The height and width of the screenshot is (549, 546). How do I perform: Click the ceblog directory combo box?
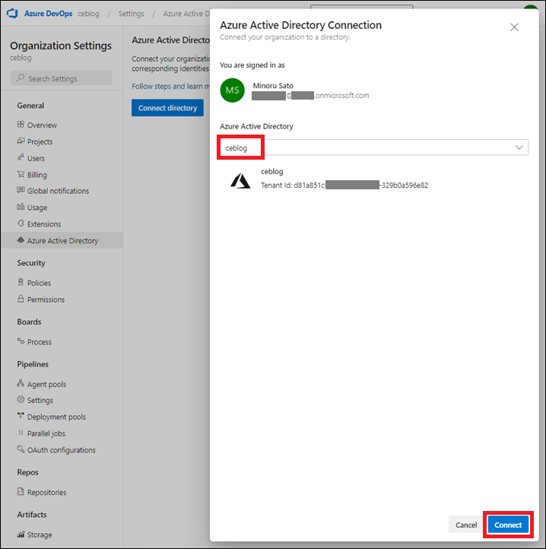tap(374, 148)
